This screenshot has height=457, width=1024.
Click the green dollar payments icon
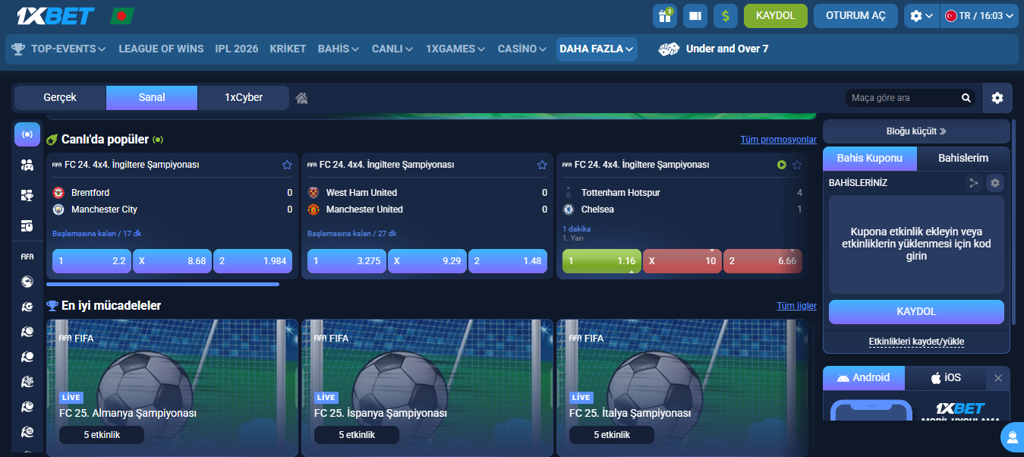pyautogui.click(x=726, y=15)
